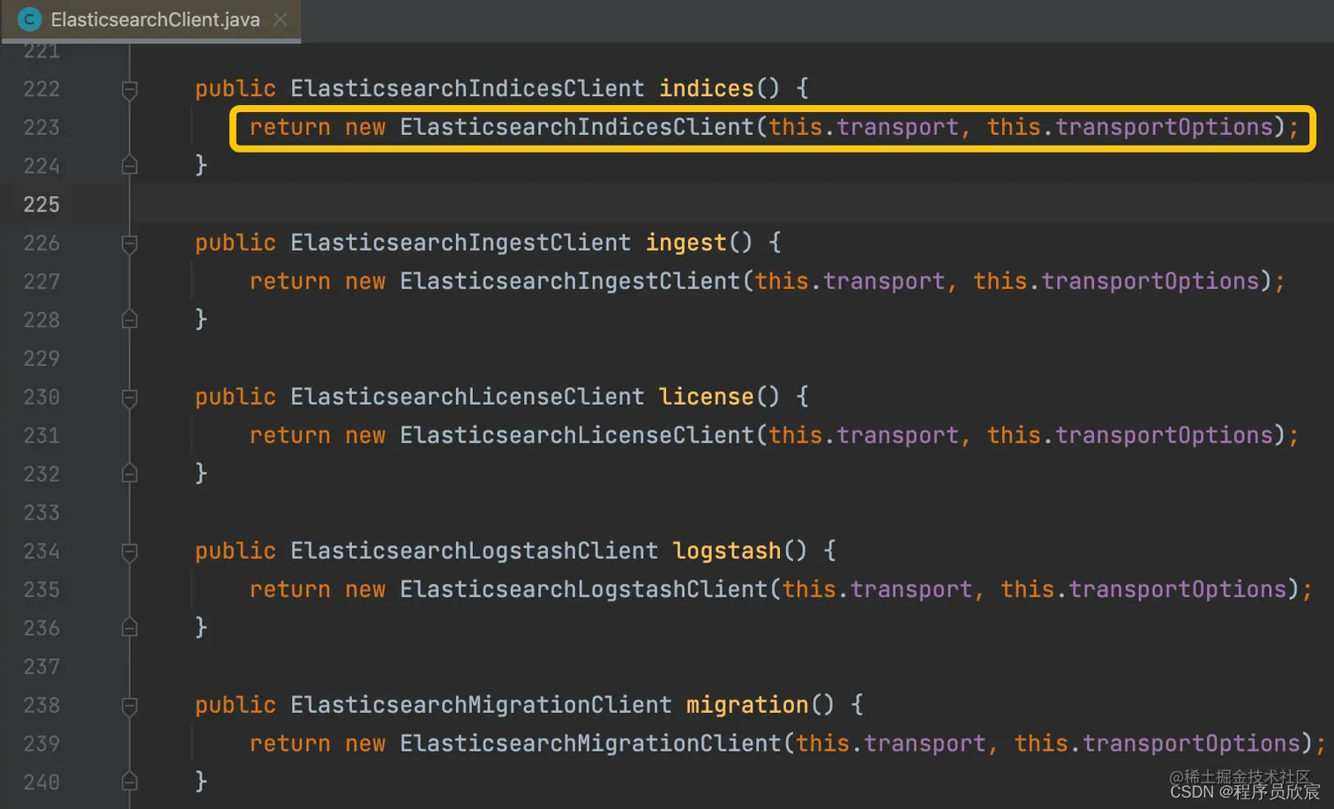The height and width of the screenshot is (809, 1334).
Task: Click ElasticsearchLicenseClient return type on line 230
Action: [x=468, y=396]
